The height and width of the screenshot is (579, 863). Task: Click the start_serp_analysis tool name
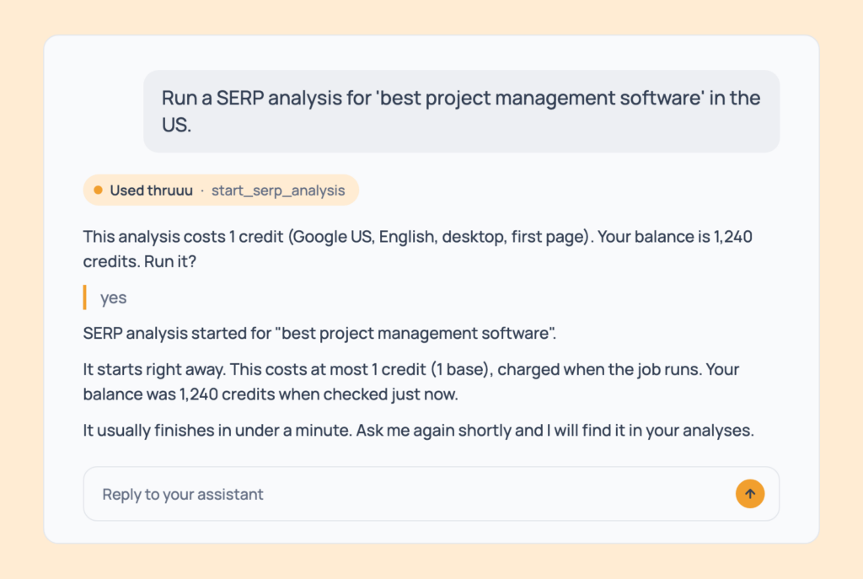point(278,190)
